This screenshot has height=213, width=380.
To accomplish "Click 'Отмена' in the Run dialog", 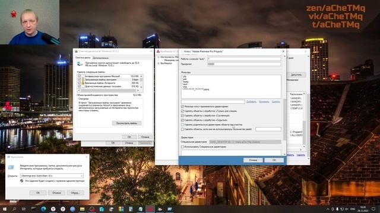I will (56, 193).
